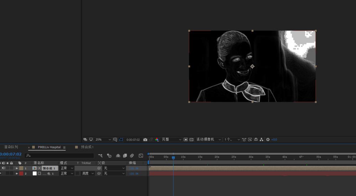Image resolution: width=356 pixels, height=196 pixels.
Task: Switch to the 预合成 1 tab
Action: click(87, 147)
